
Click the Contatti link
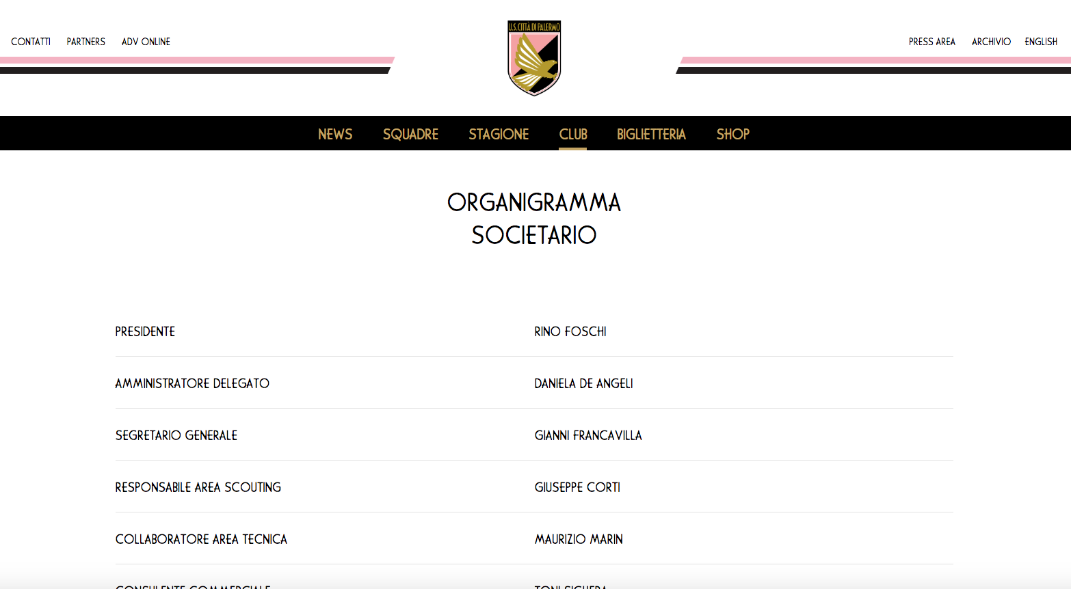[x=31, y=42]
